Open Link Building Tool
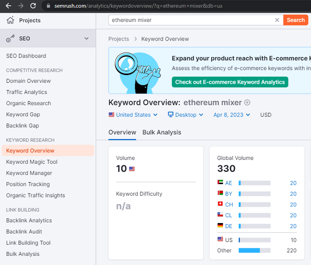 (x=28, y=243)
